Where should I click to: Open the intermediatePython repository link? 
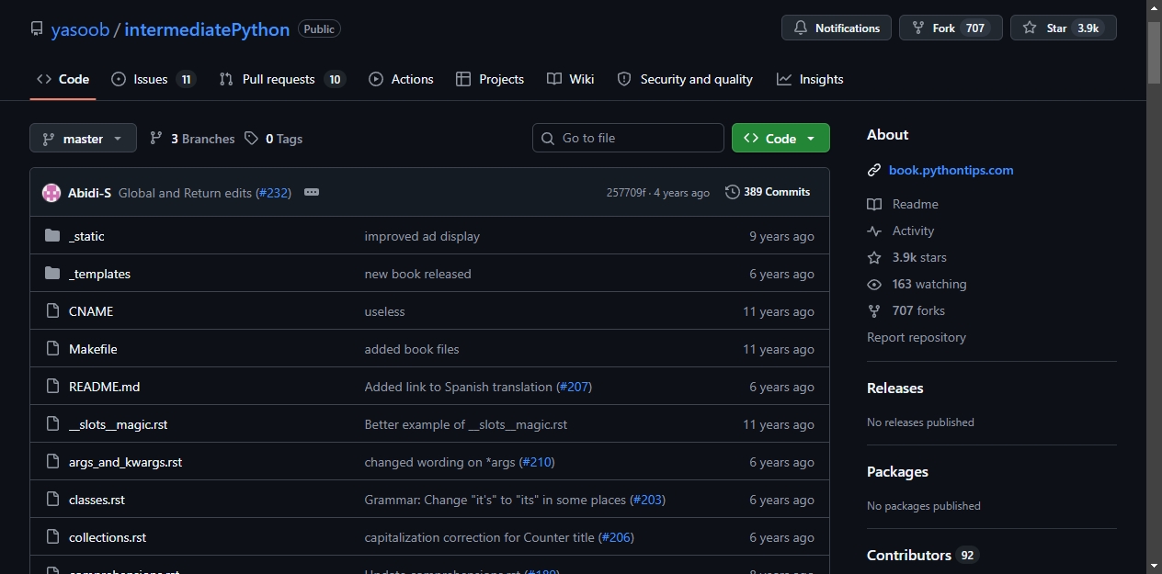tap(207, 29)
